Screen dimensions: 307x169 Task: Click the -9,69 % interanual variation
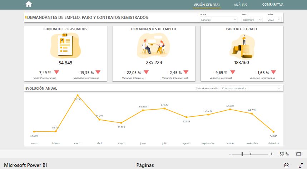221,73
